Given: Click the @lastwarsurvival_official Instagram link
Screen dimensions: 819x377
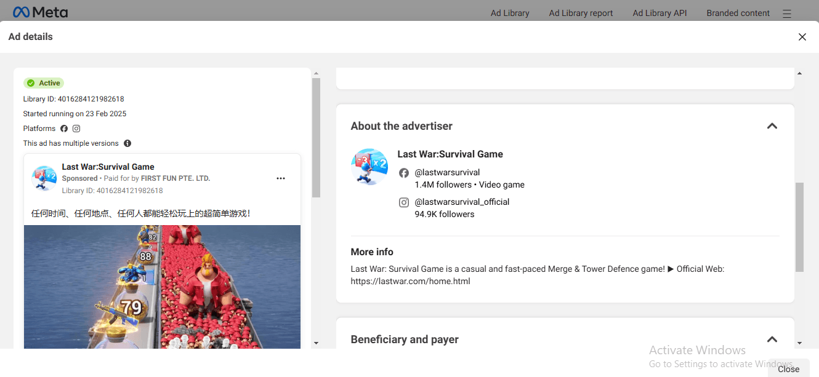Looking at the screenshot, I should pos(462,202).
